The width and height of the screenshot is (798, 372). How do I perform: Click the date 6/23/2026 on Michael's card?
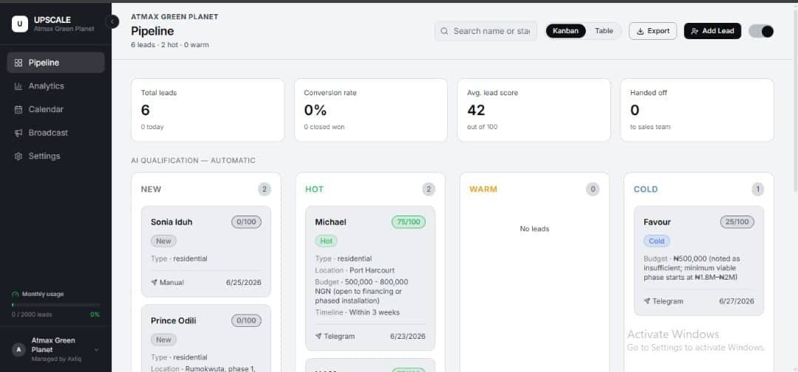coord(408,337)
